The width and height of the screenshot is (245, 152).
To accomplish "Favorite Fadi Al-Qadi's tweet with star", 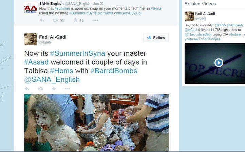I will 54,88.
